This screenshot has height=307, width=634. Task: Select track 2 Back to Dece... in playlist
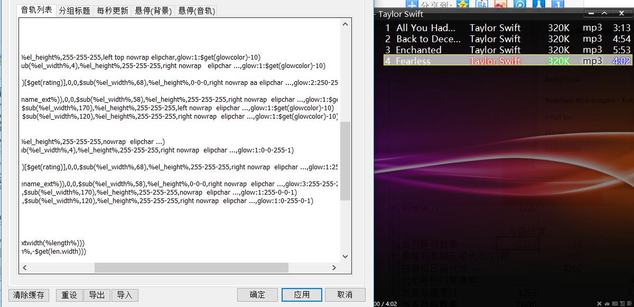[x=508, y=39]
